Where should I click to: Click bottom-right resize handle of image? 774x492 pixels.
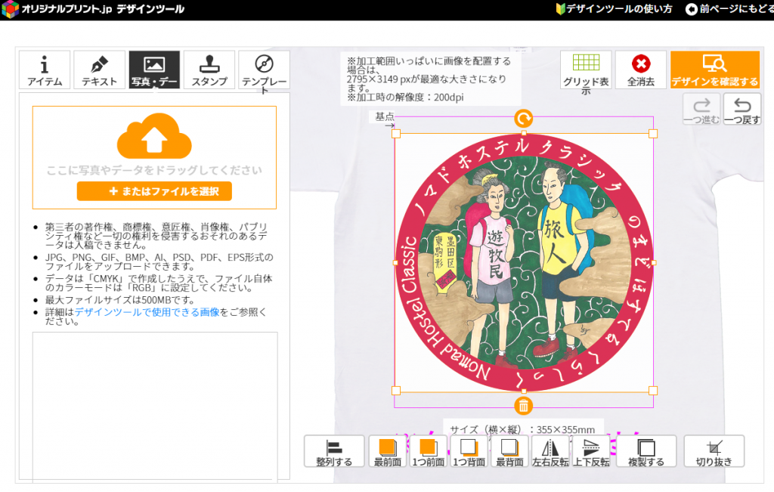click(653, 391)
